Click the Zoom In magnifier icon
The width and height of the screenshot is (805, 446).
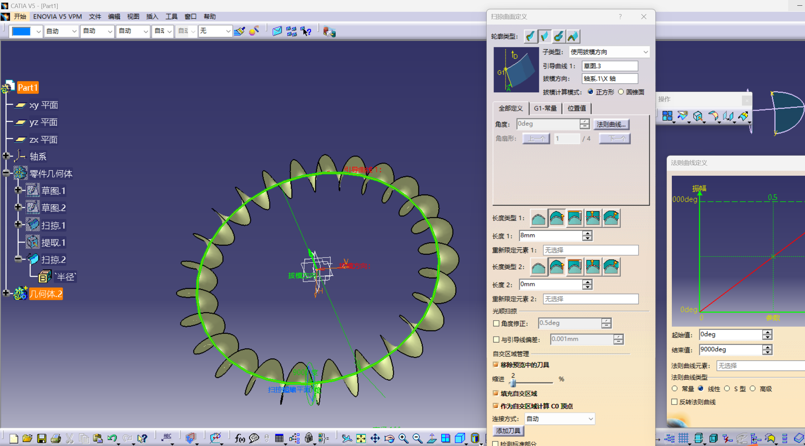pos(403,438)
